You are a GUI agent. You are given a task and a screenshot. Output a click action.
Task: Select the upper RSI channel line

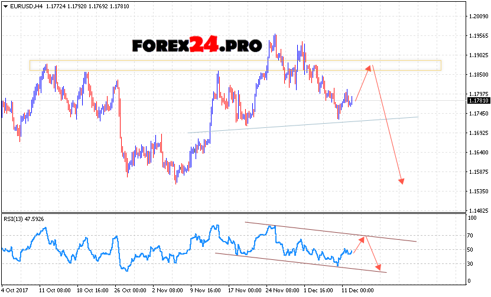331,232
